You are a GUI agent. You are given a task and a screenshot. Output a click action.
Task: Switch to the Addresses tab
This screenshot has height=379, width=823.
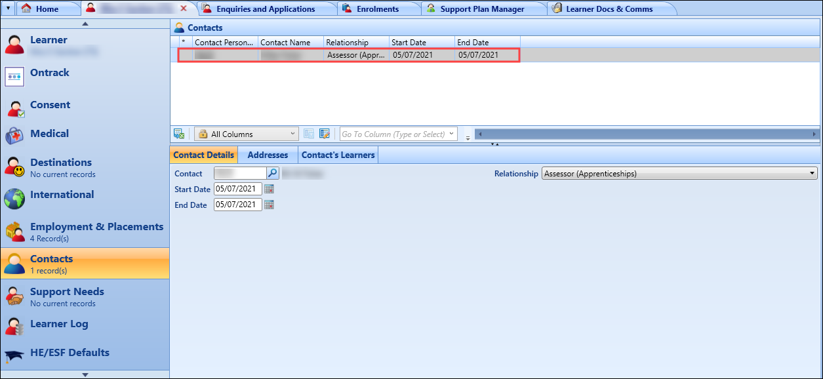point(267,155)
